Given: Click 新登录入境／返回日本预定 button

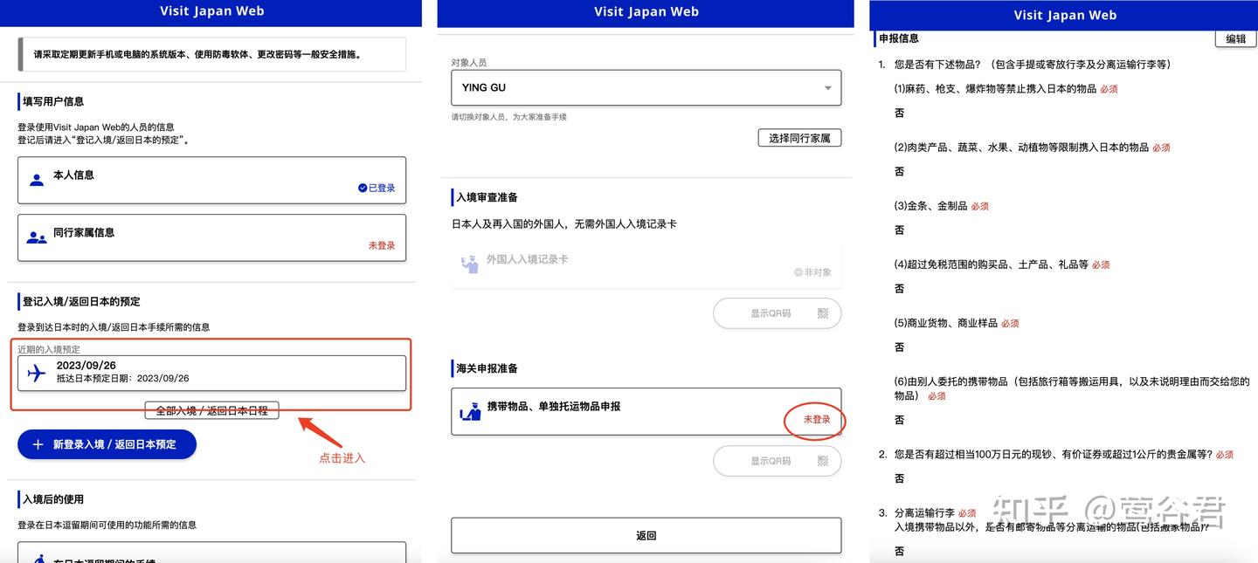Looking at the screenshot, I should 107,444.
